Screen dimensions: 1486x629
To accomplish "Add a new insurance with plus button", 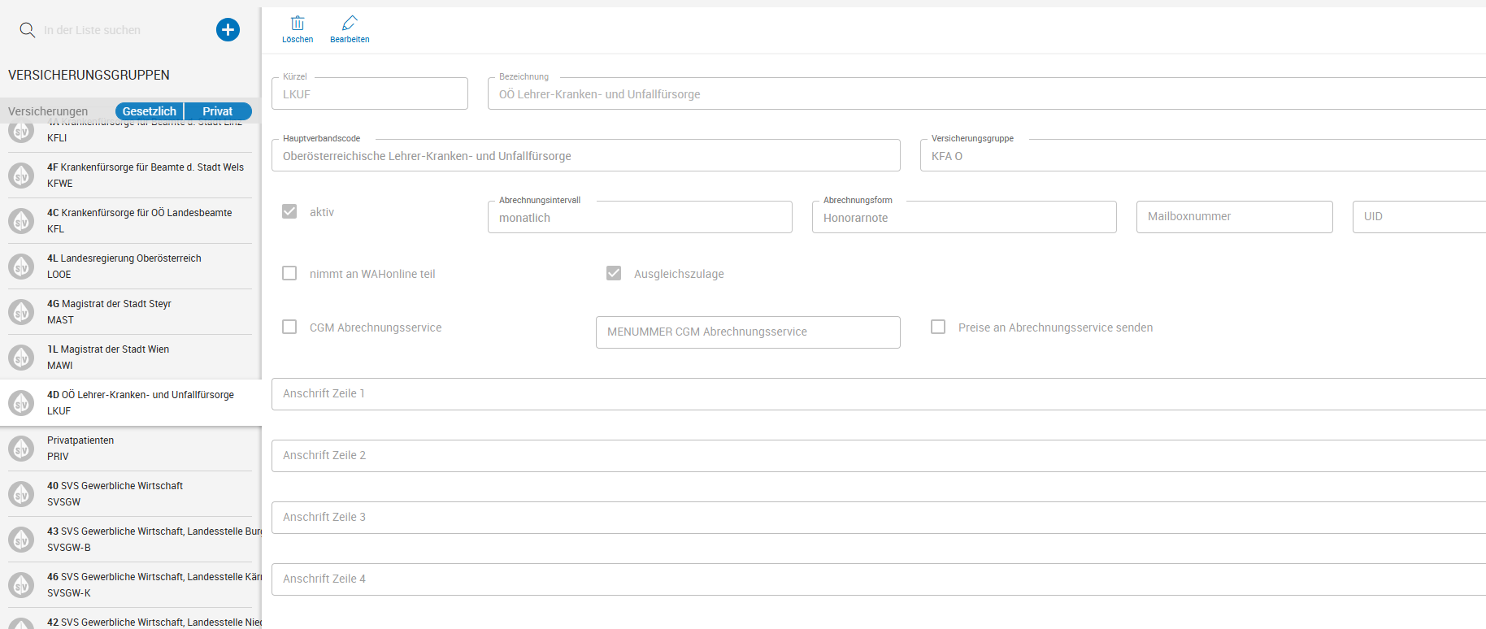I will [228, 30].
